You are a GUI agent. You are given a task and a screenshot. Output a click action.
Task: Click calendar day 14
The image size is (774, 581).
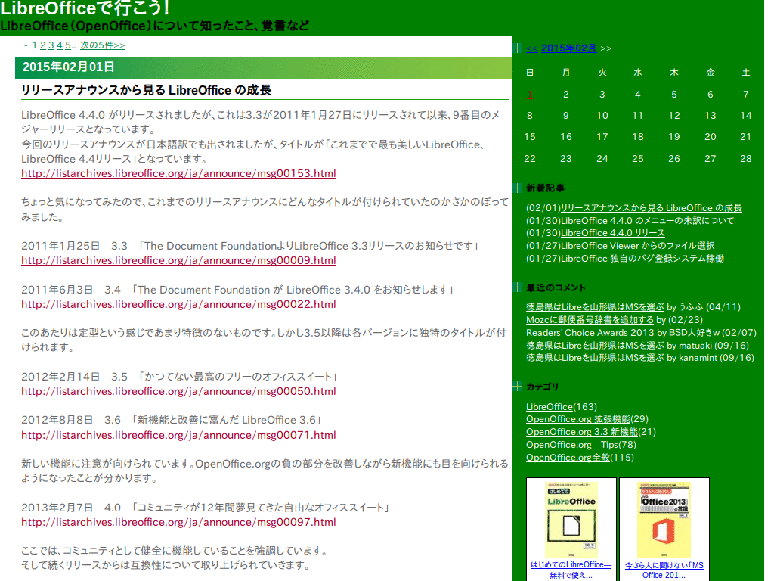point(745,116)
